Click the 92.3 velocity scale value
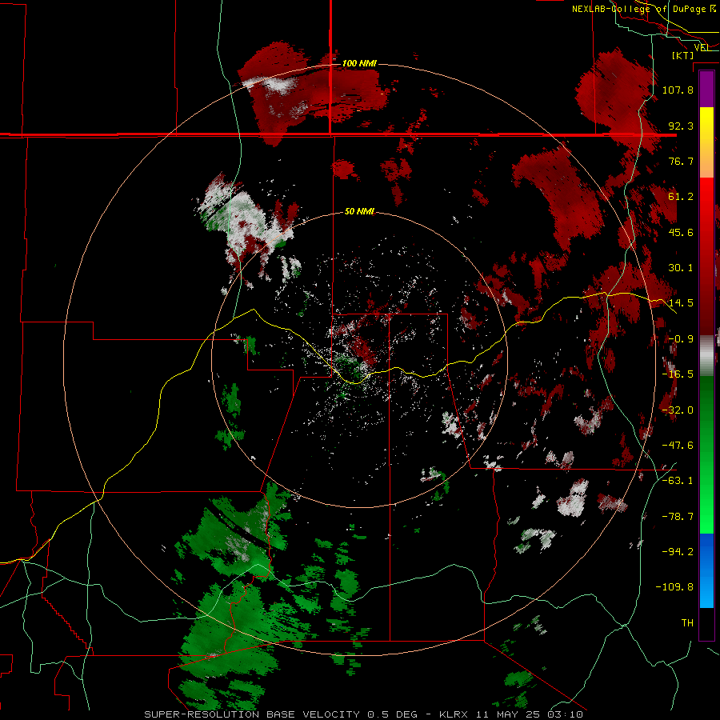Screen dimensions: 720x720 click(x=681, y=126)
